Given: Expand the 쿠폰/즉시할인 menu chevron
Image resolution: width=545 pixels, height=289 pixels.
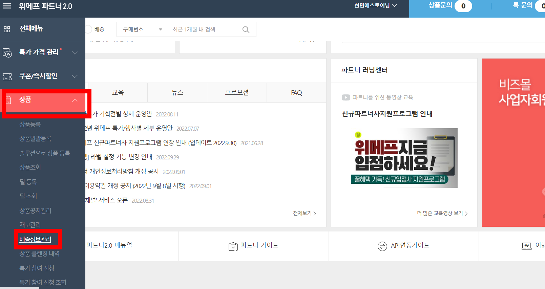Looking at the screenshot, I should (x=75, y=76).
